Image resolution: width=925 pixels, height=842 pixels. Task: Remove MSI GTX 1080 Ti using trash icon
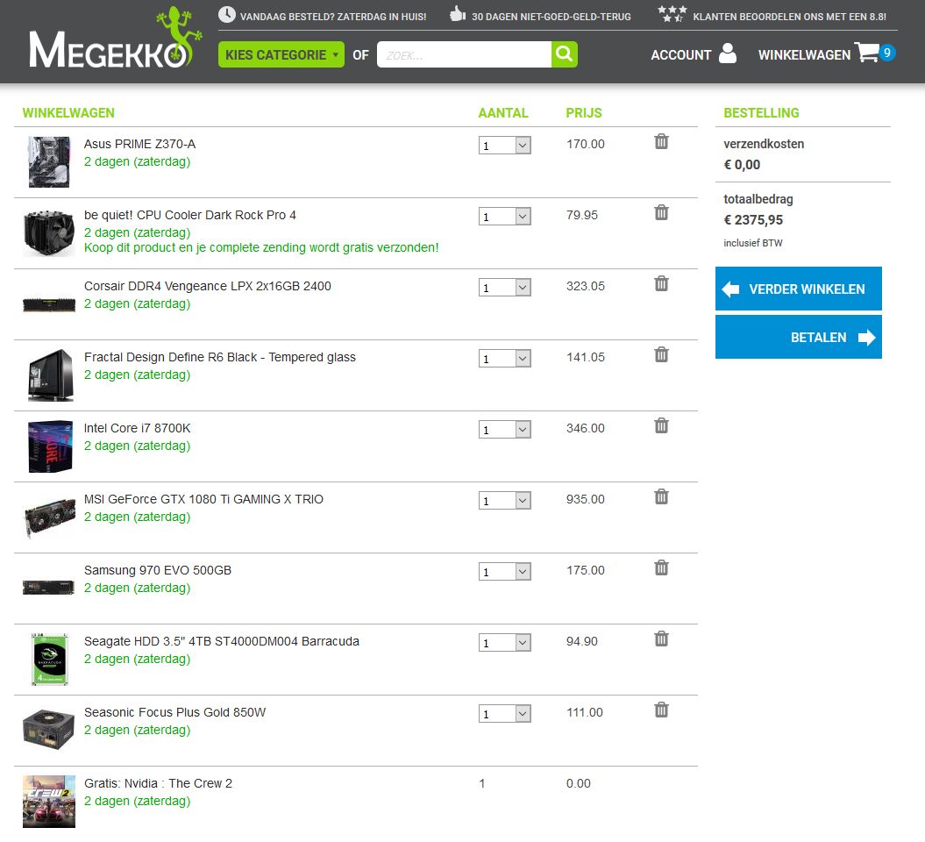[x=661, y=496]
